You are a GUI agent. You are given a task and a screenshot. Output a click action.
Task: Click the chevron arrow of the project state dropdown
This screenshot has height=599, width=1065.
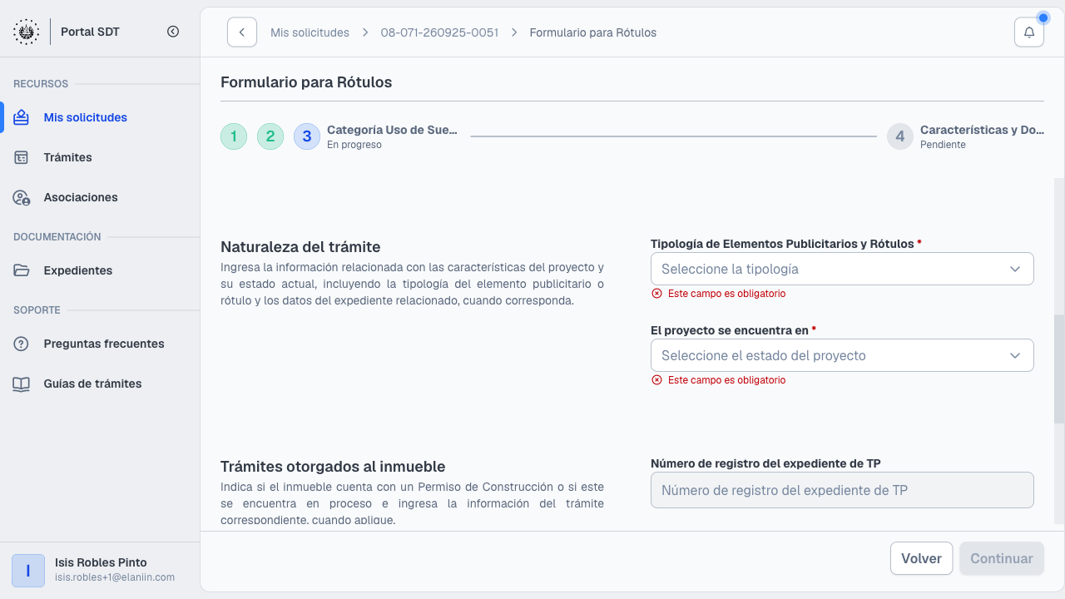pyautogui.click(x=1015, y=355)
